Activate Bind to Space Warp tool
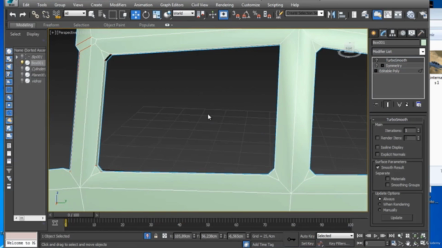This screenshot has width=442, height=248. coord(57,14)
